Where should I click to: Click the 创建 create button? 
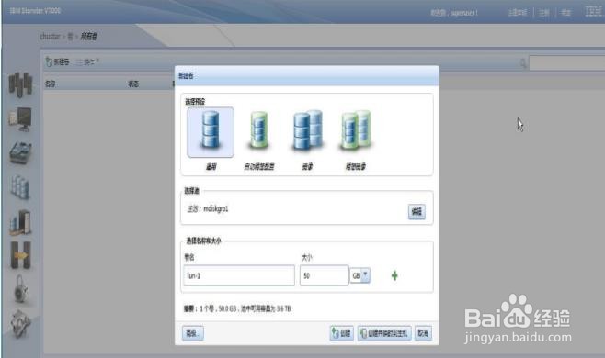pos(342,333)
